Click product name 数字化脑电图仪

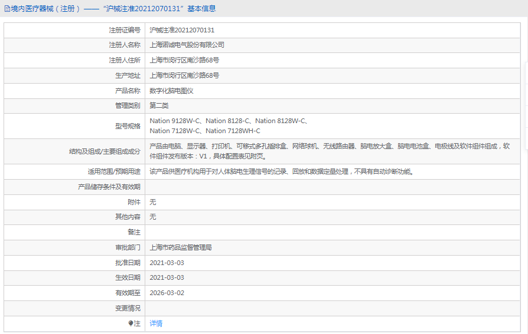tap(171, 91)
